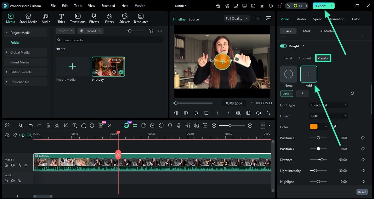Switch to the Animation tab
This screenshot has height=199, width=374.
[x=336, y=19]
